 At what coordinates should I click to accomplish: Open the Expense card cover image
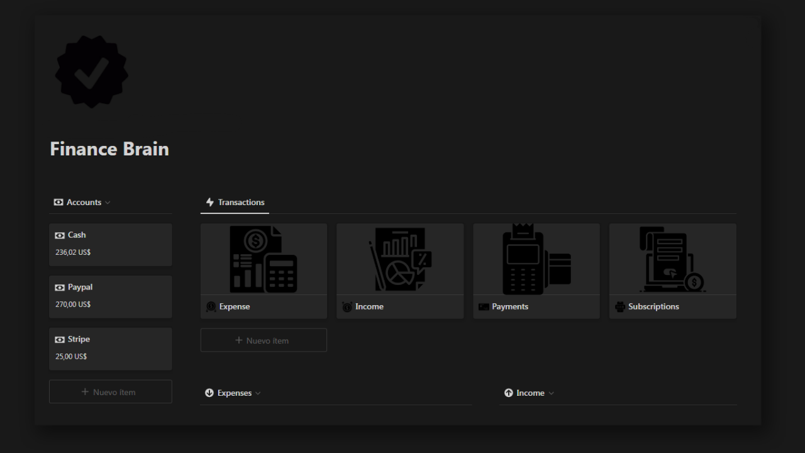(x=264, y=259)
